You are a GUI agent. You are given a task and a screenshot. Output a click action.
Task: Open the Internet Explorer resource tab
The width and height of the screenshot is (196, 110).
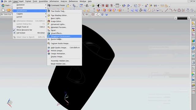pyautogui.click(x=193, y=55)
